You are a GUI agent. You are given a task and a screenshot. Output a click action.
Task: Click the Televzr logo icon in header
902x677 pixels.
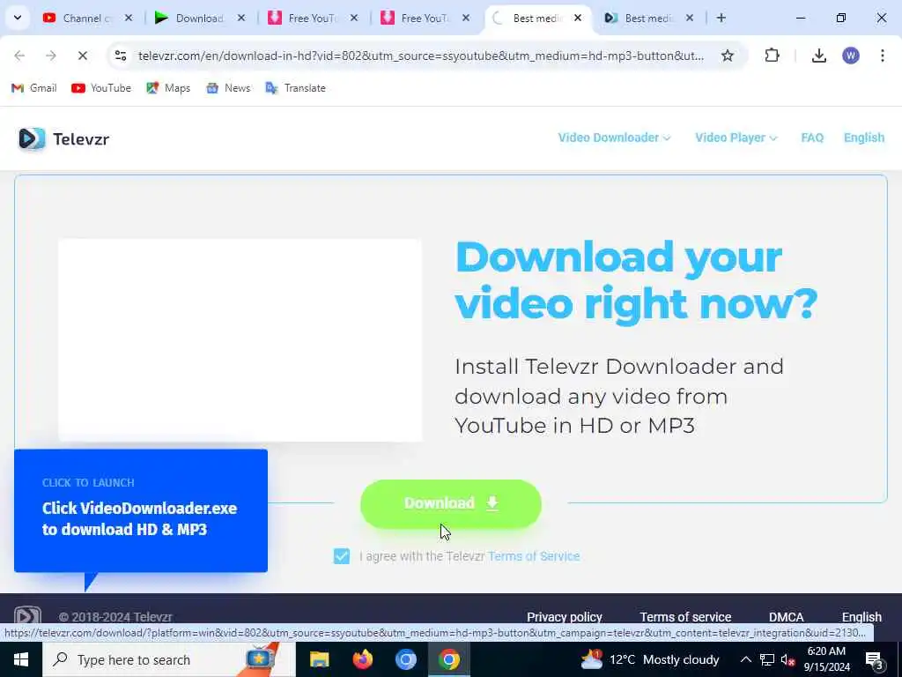32,138
